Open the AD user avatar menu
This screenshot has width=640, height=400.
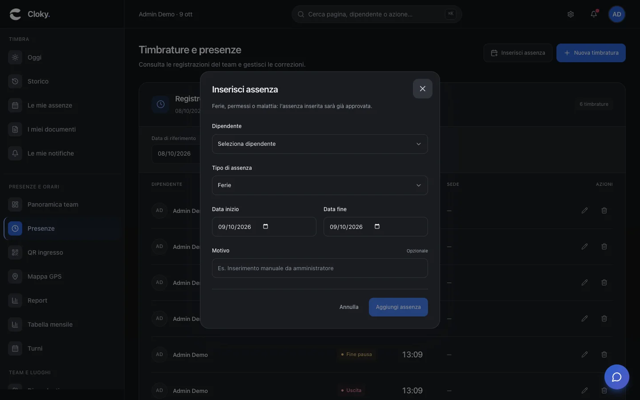[x=617, y=14]
